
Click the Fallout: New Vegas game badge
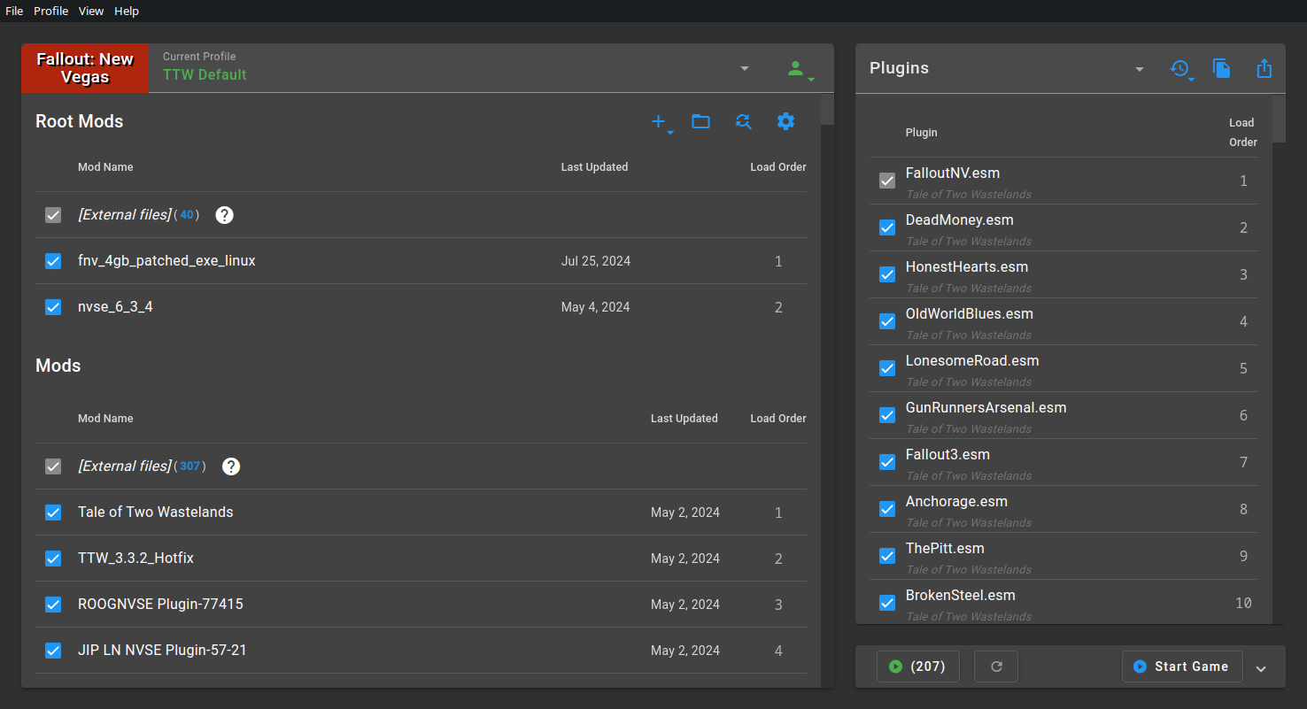click(85, 68)
